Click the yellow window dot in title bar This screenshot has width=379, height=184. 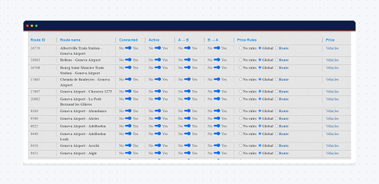[x=32, y=26]
